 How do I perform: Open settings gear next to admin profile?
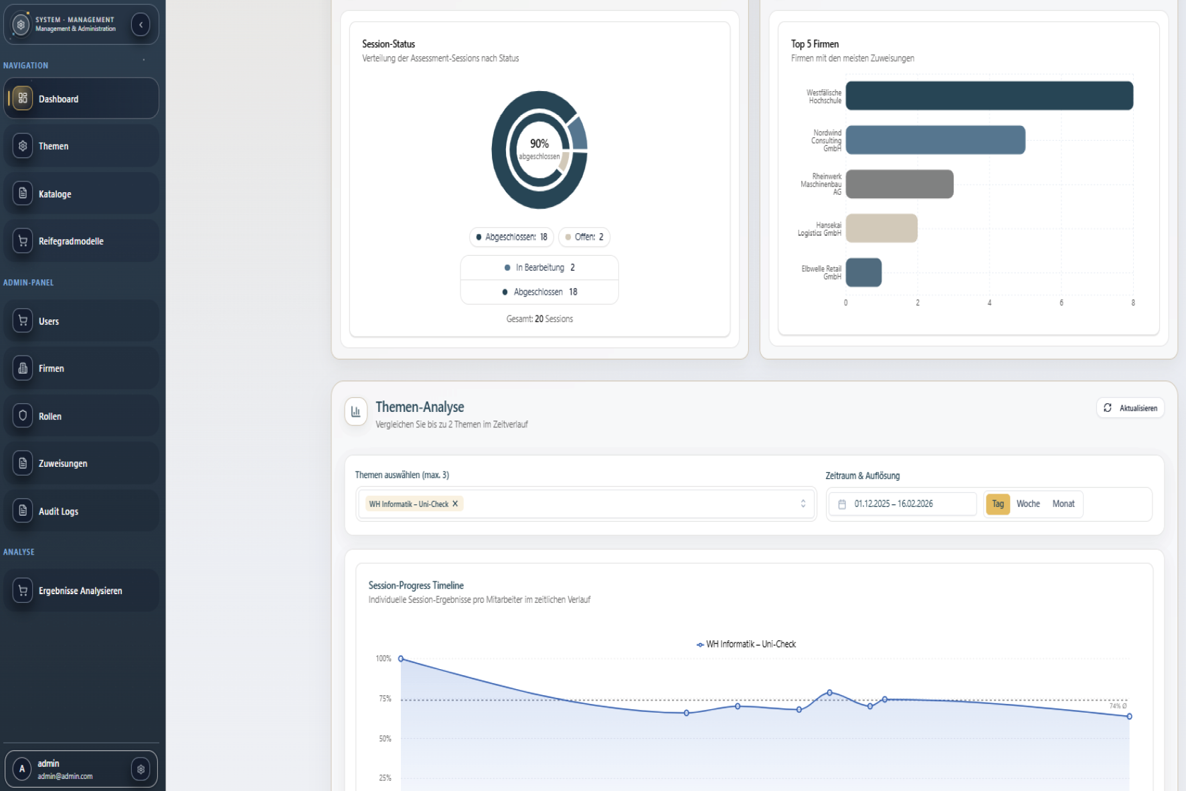[141, 769]
